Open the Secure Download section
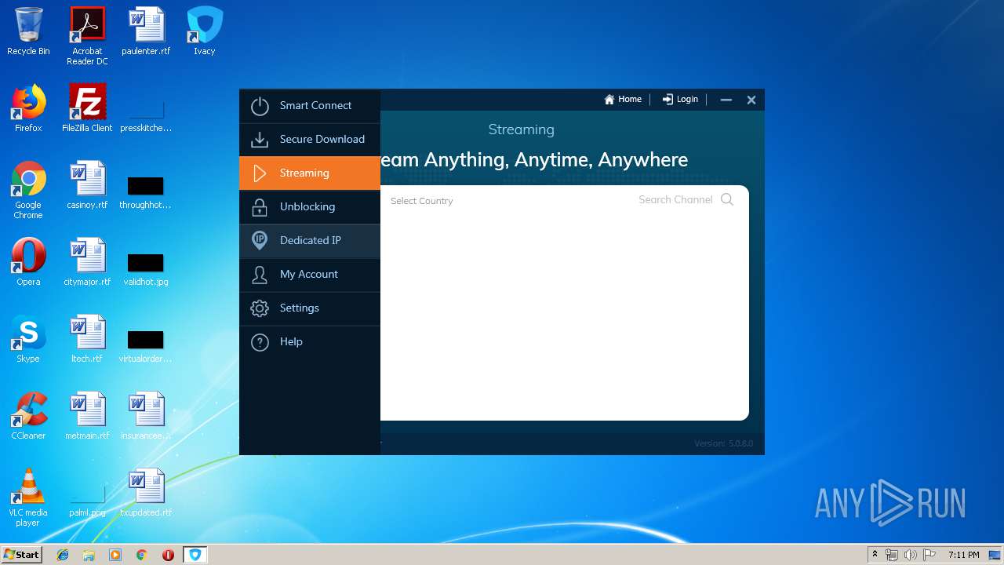 tap(310, 140)
